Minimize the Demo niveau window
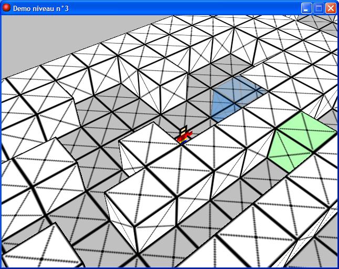This screenshot has height=269, width=339. click(x=306, y=8)
